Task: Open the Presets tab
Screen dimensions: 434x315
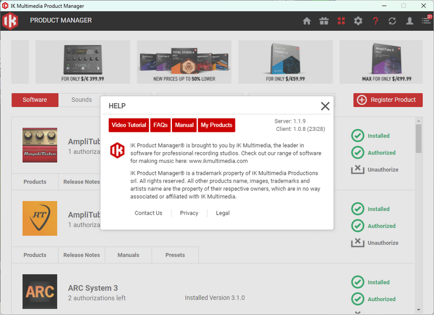Action: pos(175,255)
